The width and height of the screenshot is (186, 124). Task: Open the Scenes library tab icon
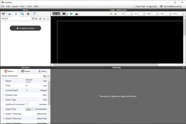pos(10,14)
